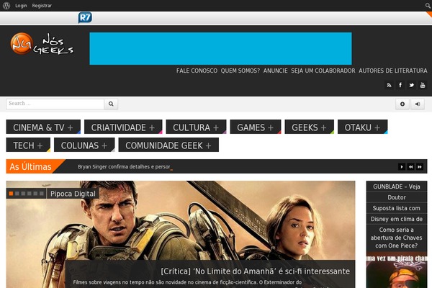Open the Registrar link
Viewport: 432px width, 288px height.
[x=42, y=6]
